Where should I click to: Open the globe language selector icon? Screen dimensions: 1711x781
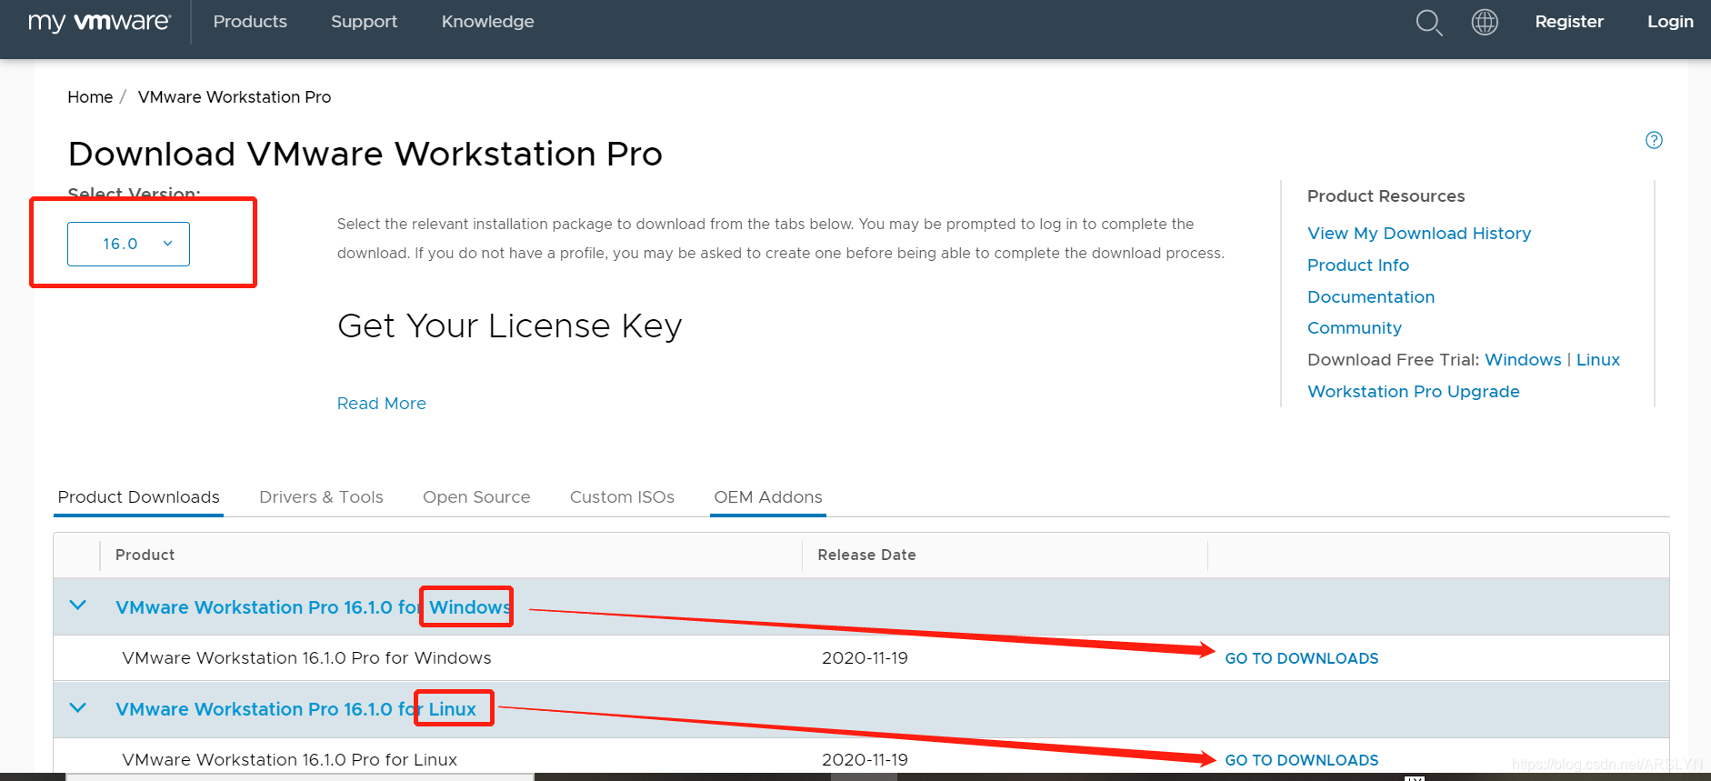point(1485,22)
